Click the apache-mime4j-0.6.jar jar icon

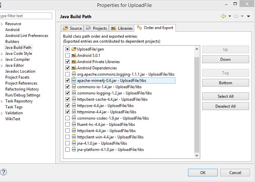click(x=74, y=80)
